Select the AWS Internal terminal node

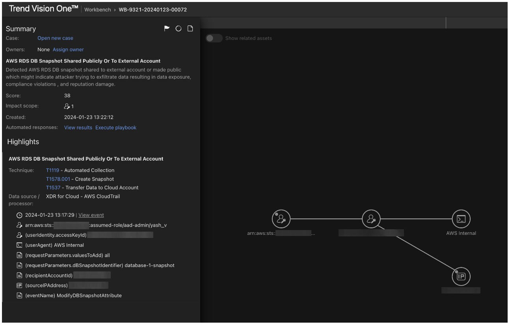(x=461, y=219)
